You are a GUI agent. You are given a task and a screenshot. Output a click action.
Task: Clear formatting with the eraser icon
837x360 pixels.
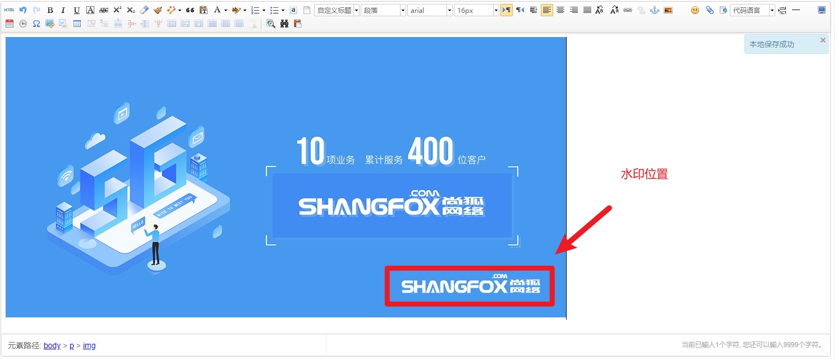click(x=144, y=10)
